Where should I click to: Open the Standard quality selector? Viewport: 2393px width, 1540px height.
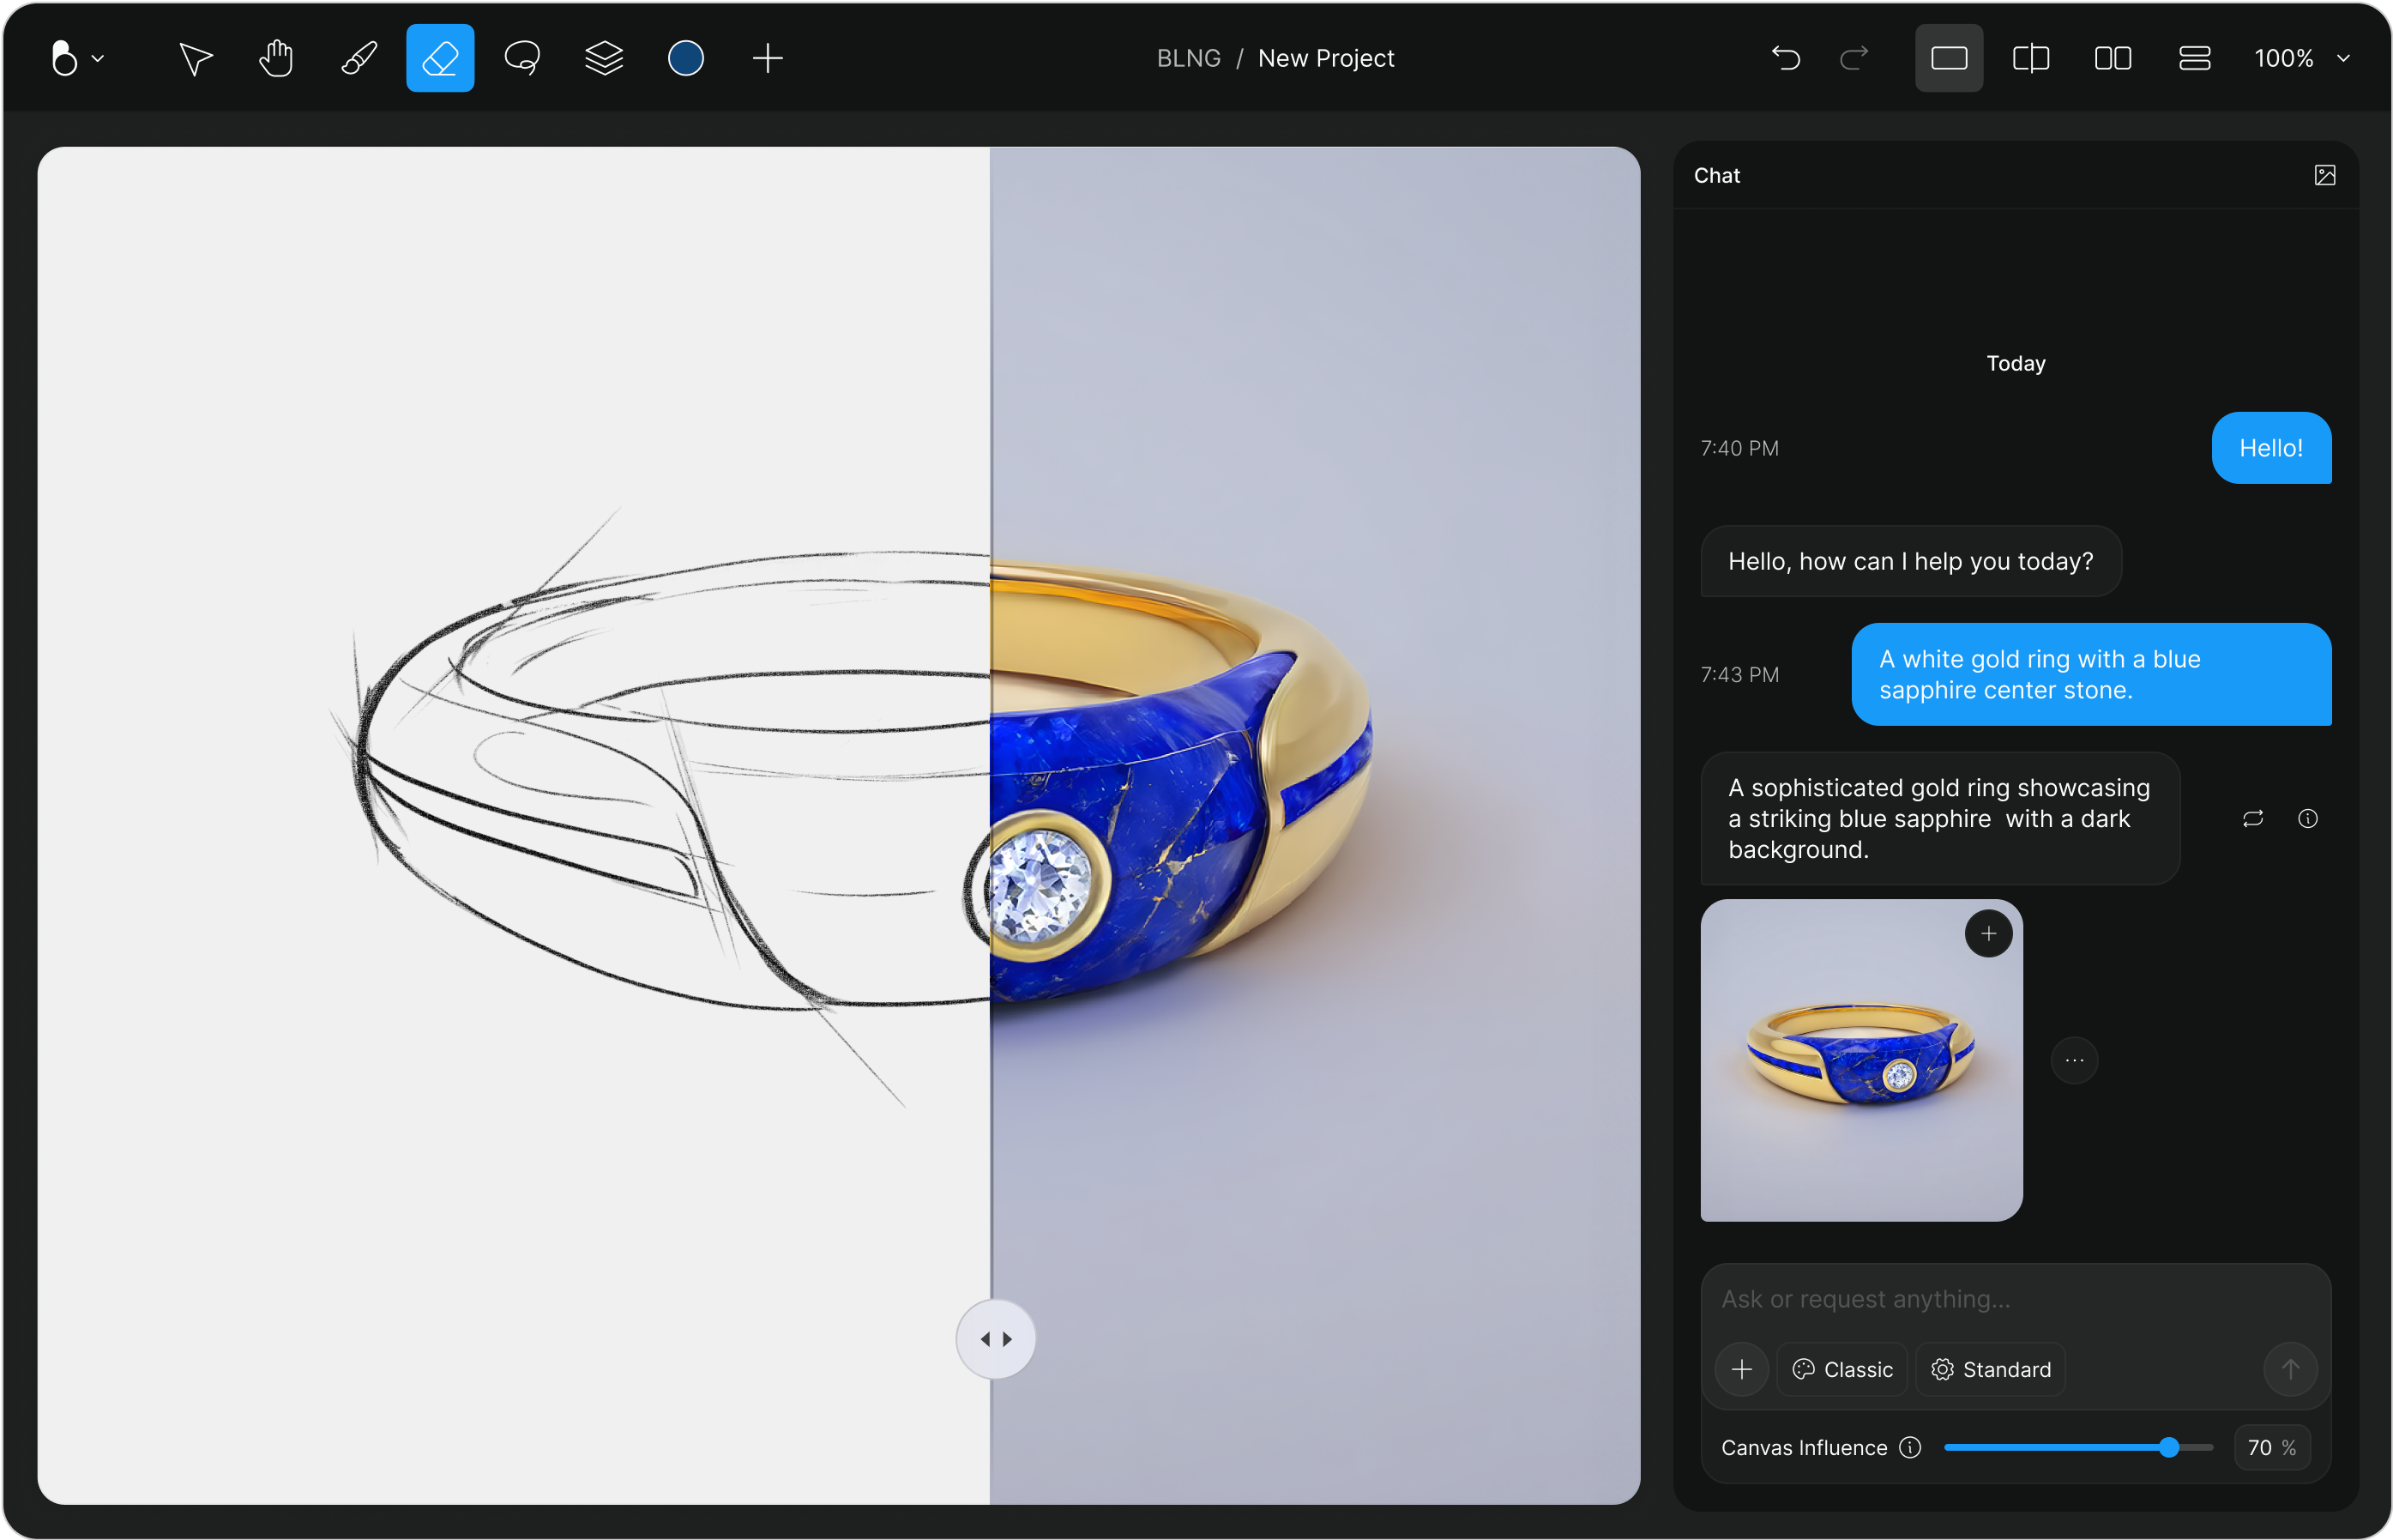(1990, 1369)
